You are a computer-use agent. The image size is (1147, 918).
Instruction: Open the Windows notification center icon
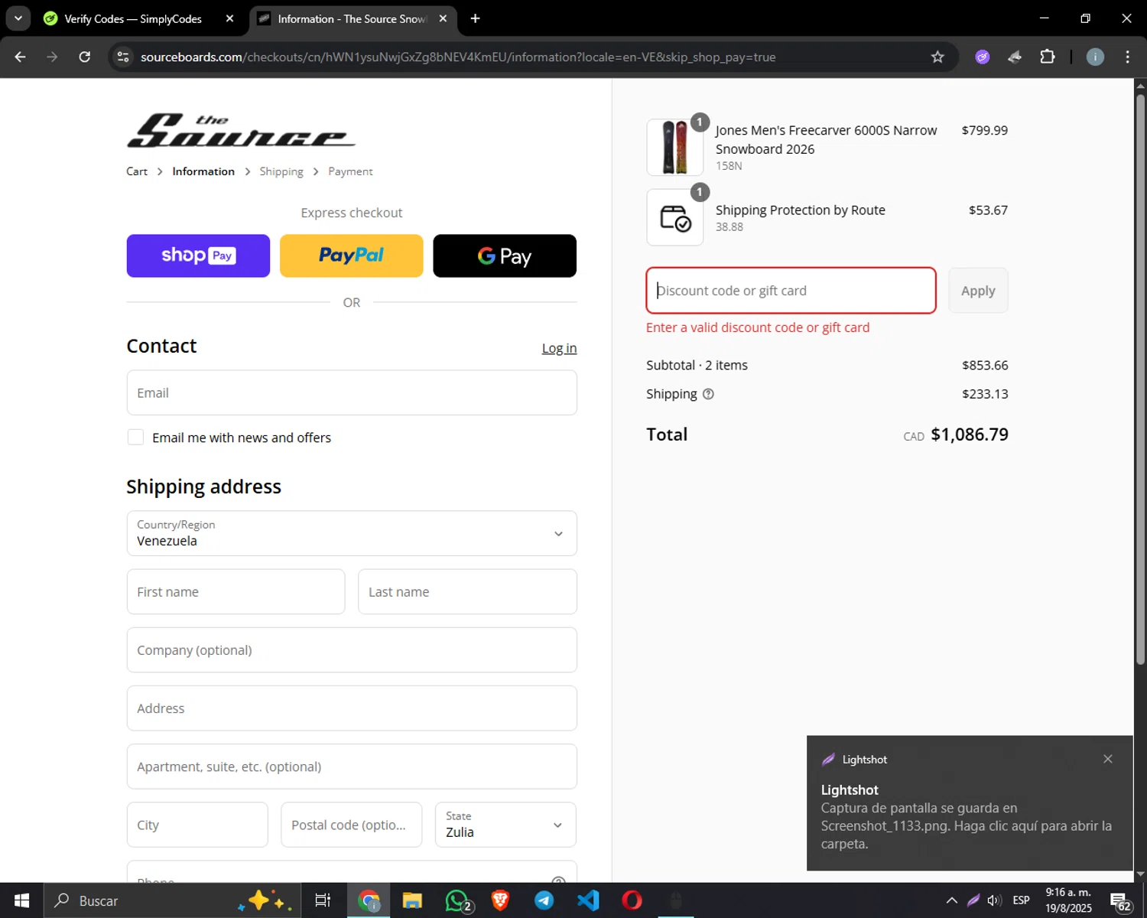1120,901
